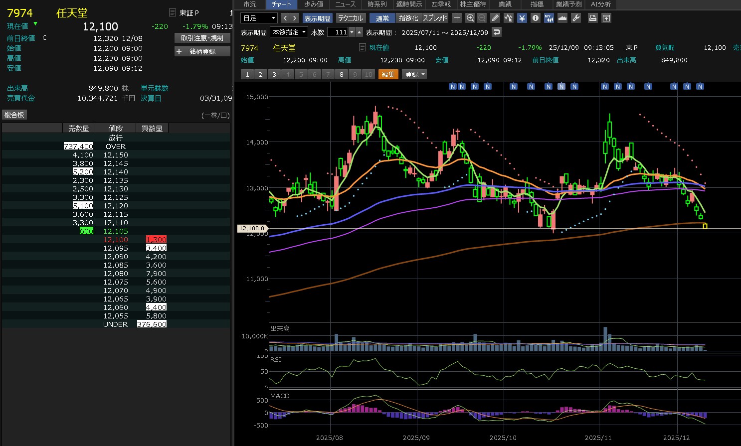
Task: Open the 四季報 tab
Action: tap(441, 4)
